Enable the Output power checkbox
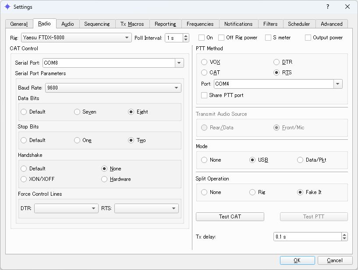This screenshot has width=358, height=270. pyautogui.click(x=308, y=38)
